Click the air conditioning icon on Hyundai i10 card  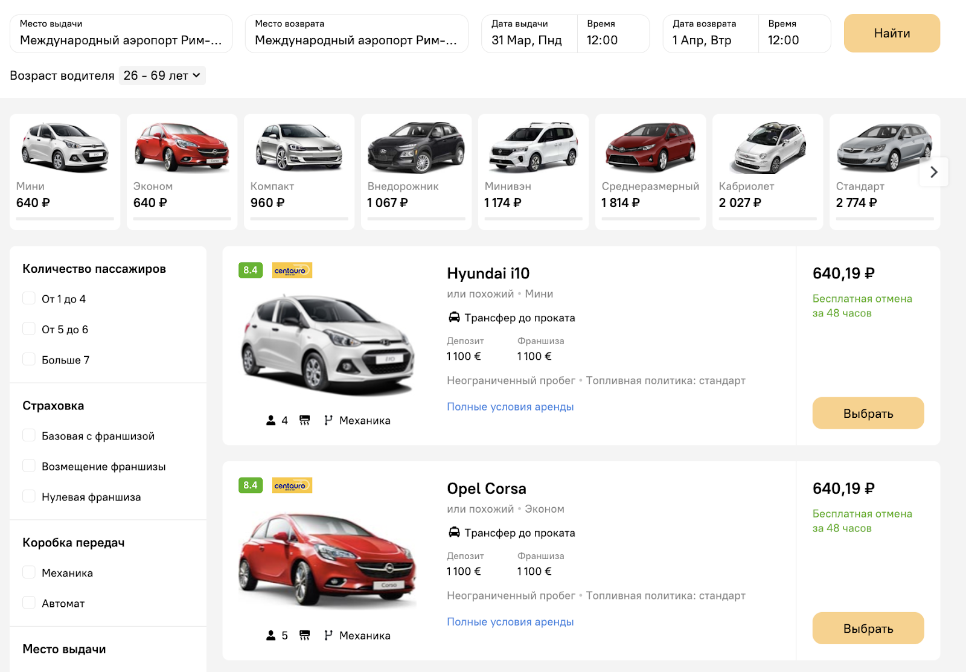305,420
